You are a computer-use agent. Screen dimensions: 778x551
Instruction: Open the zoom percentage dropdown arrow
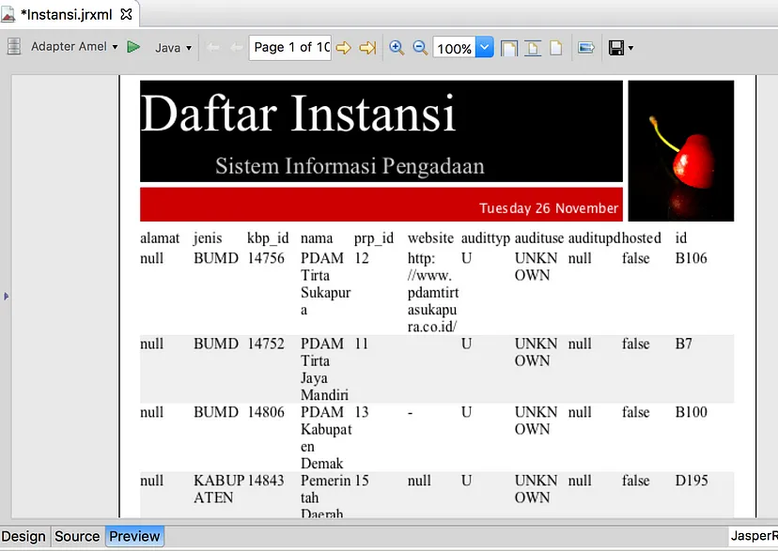tap(485, 48)
